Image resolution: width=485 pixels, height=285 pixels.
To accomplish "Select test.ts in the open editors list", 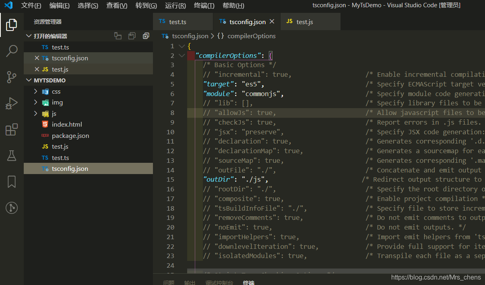I will tap(88, 47).
